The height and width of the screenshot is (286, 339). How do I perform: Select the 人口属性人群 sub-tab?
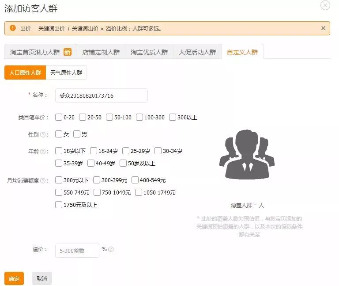[x=25, y=72]
